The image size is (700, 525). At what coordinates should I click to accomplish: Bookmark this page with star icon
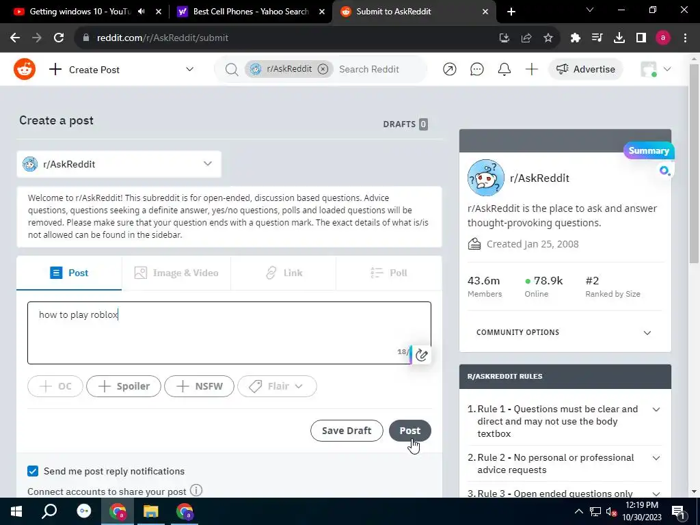click(x=548, y=38)
